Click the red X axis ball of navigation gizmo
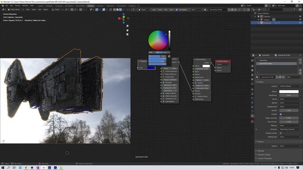 [x=119, y=18]
